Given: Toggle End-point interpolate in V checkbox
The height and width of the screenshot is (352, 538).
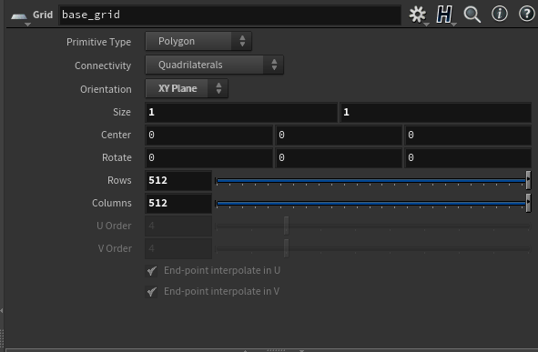Looking at the screenshot, I should 151,292.
